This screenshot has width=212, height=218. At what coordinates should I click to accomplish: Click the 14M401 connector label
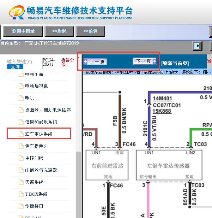coord(162,99)
